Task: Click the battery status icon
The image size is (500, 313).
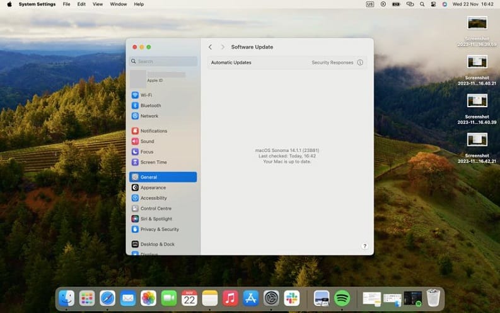Action: pos(396,4)
